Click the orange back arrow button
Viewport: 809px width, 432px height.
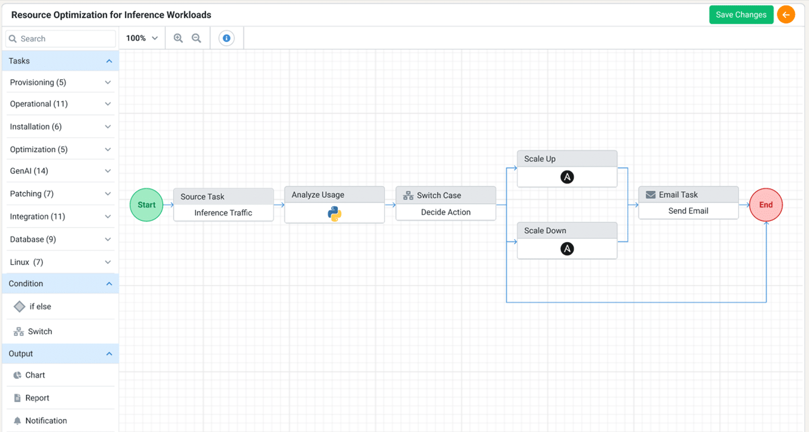point(786,15)
